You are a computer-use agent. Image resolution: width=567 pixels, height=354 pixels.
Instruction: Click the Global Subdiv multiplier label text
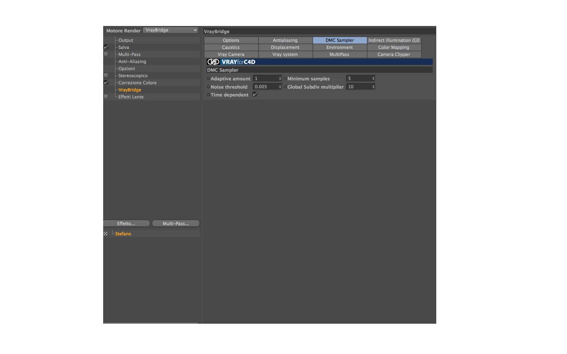coord(315,87)
